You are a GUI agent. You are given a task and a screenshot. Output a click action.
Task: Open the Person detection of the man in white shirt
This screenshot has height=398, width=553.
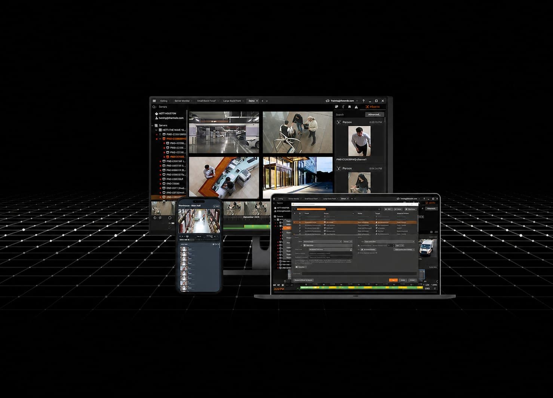359,141
